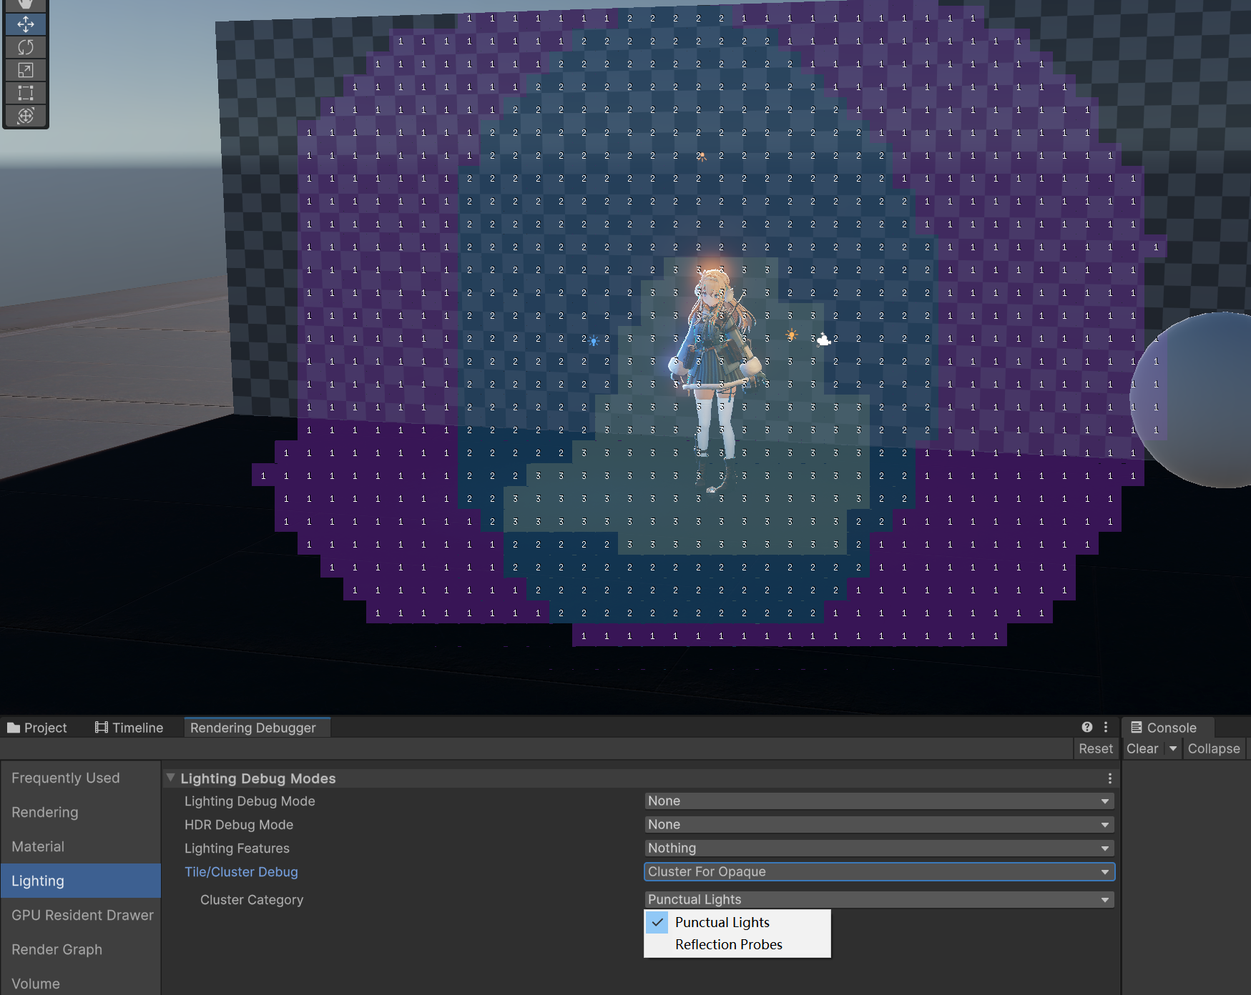
Task: Click the Reset button
Action: pyautogui.click(x=1096, y=748)
